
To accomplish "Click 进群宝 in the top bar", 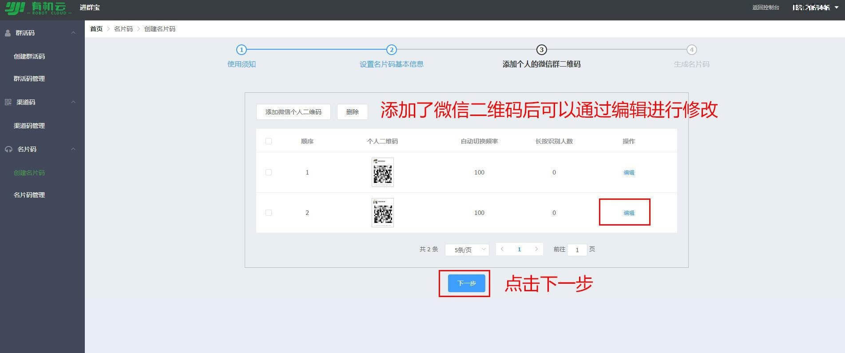I will pyautogui.click(x=90, y=8).
